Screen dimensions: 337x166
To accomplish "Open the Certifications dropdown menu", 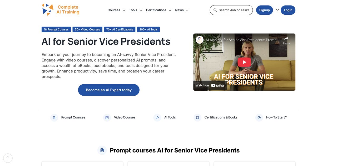I will 159,10.
